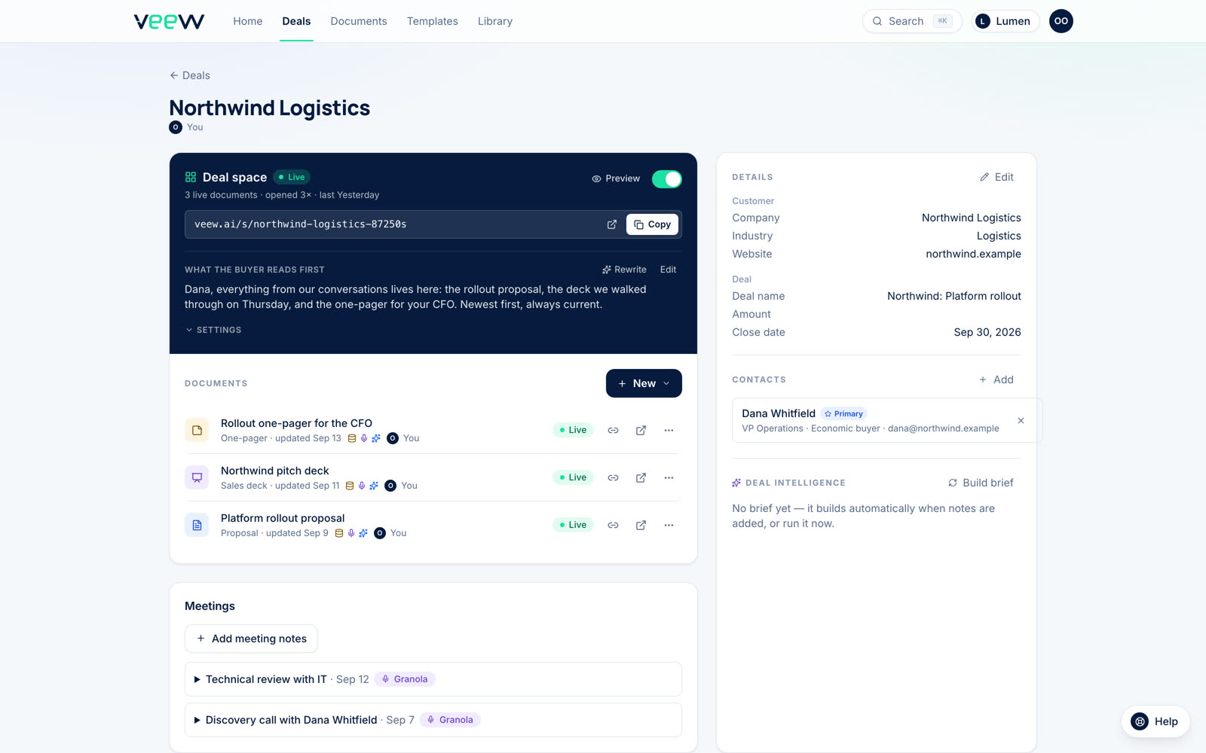Screen dimensions: 1206x753
Task: Open Platform rollout proposal externally
Action: (x=641, y=525)
